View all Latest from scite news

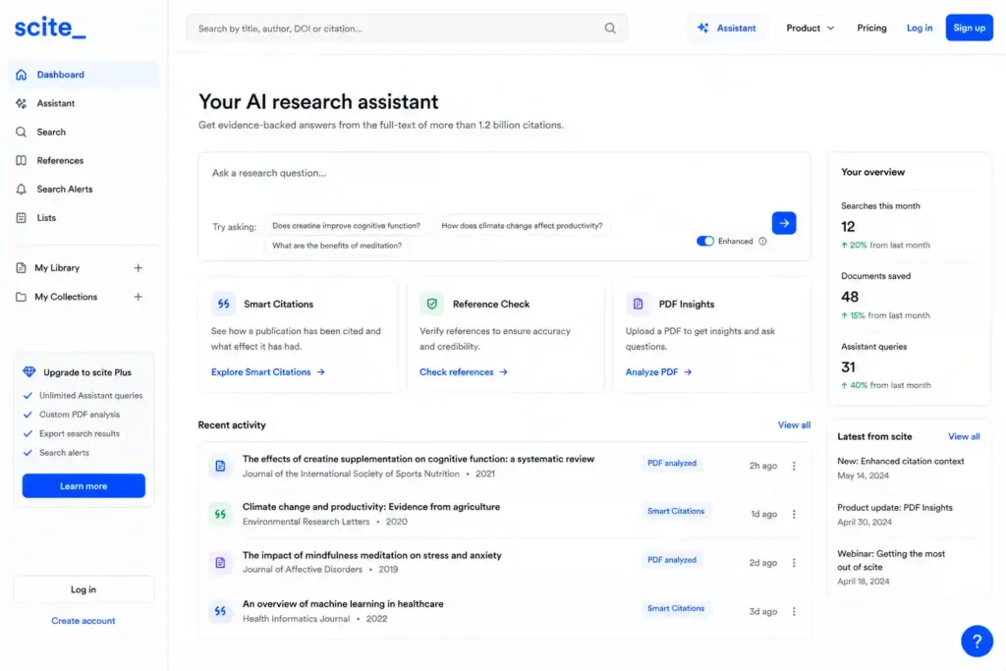click(x=964, y=436)
